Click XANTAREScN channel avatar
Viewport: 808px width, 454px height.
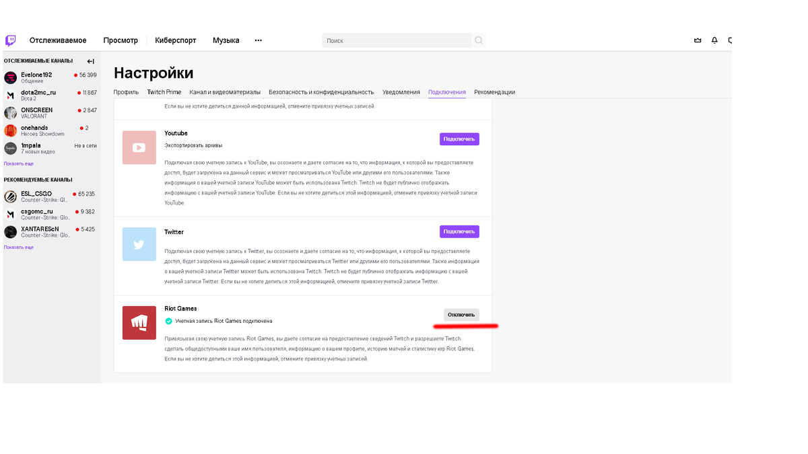pos(10,232)
